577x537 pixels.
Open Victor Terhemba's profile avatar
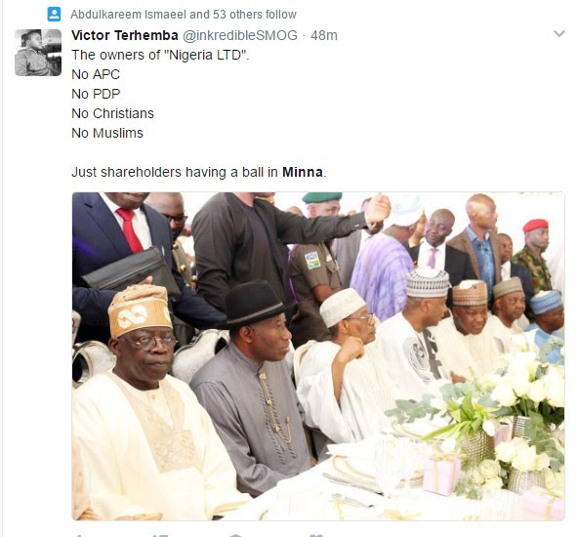tap(38, 53)
